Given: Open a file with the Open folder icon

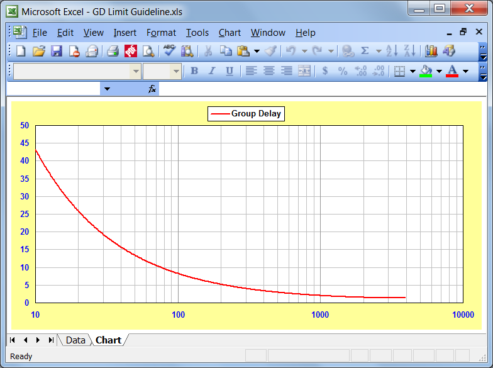Looking at the screenshot, I should click(39, 51).
